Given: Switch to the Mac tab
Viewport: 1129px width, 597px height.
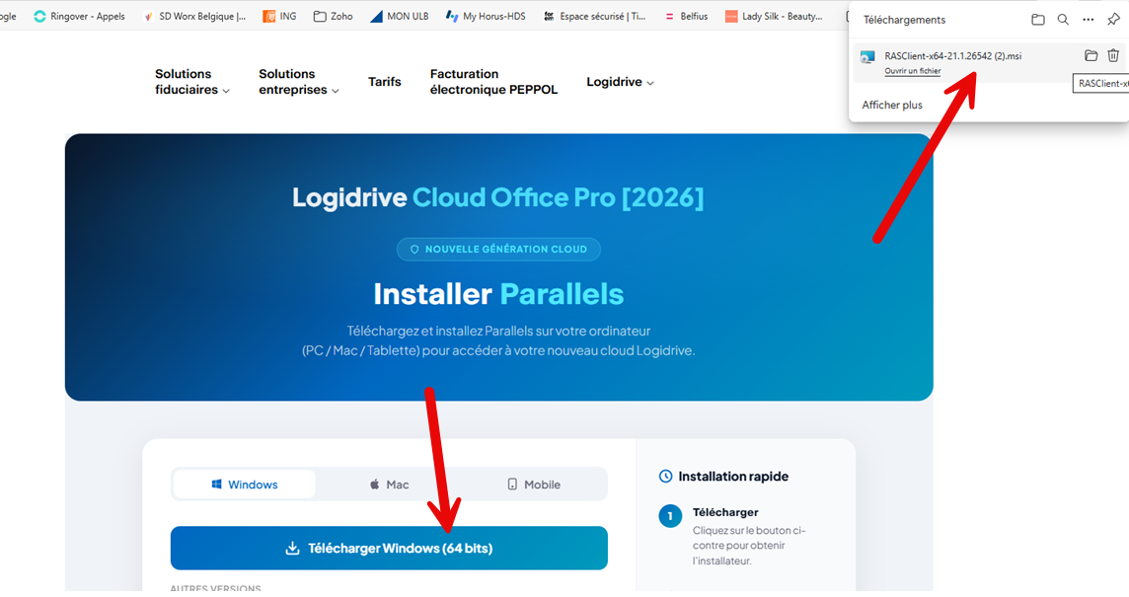Looking at the screenshot, I should 389,485.
